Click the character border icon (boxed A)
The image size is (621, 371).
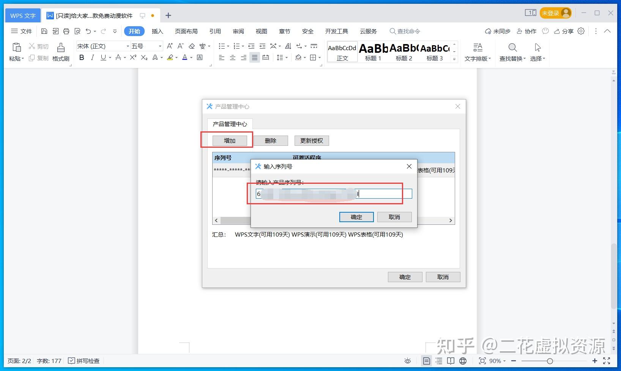click(x=200, y=57)
